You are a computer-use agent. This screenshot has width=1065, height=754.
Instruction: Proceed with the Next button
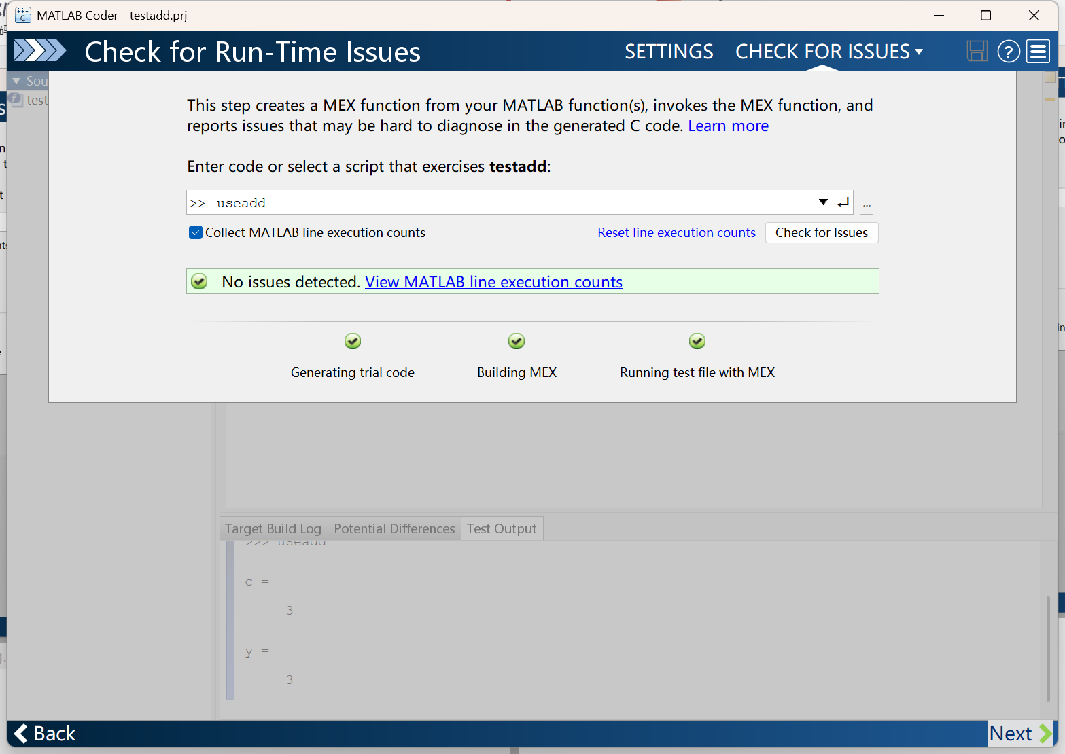[x=1021, y=734]
